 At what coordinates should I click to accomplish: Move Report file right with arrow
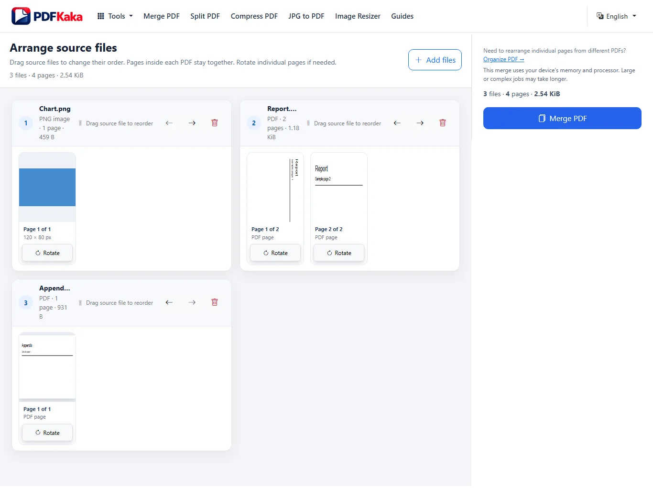pyautogui.click(x=420, y=123)
